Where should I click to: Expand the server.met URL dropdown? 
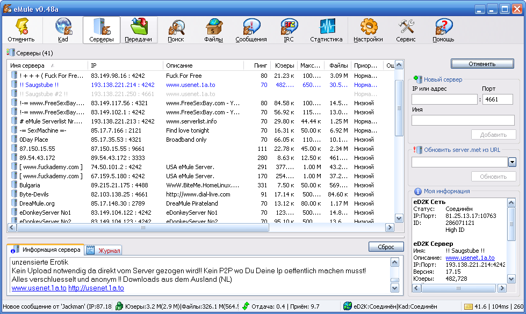[512, 162]
